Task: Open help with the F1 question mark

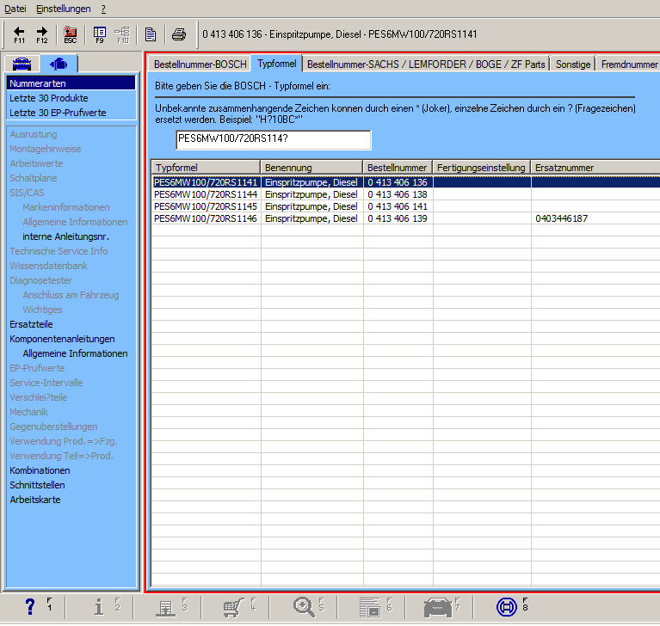Action: pos(30,606)
